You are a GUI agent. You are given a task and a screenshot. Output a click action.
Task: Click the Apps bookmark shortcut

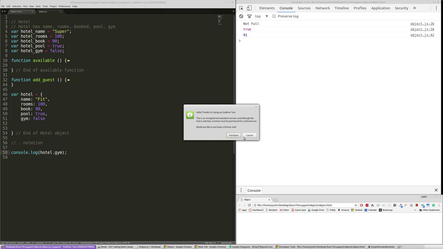(242, 210)
